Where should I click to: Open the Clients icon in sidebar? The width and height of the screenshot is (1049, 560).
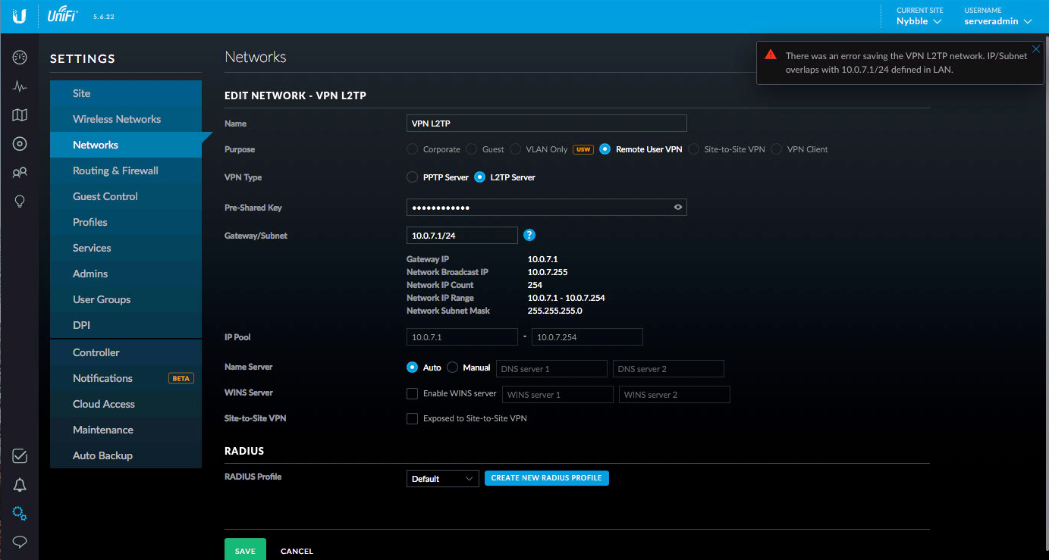[20, 173]
